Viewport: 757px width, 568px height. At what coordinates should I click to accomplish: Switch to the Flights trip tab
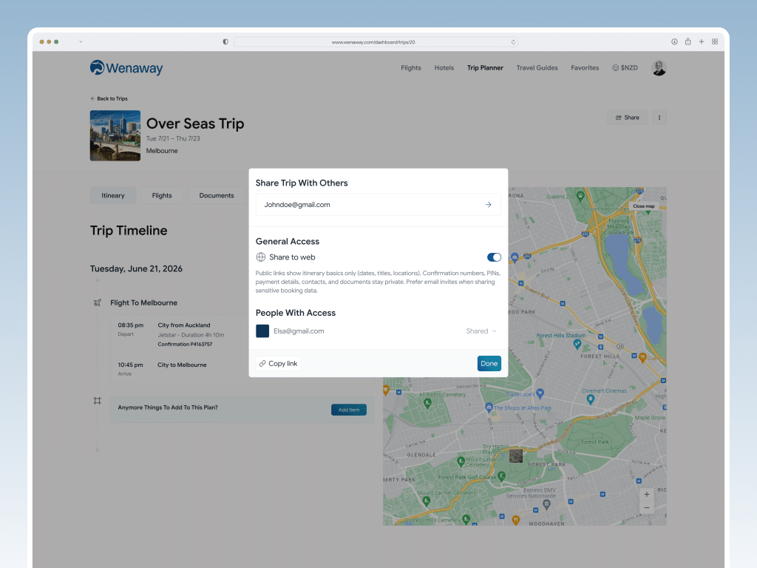click(x=162, y=195)
